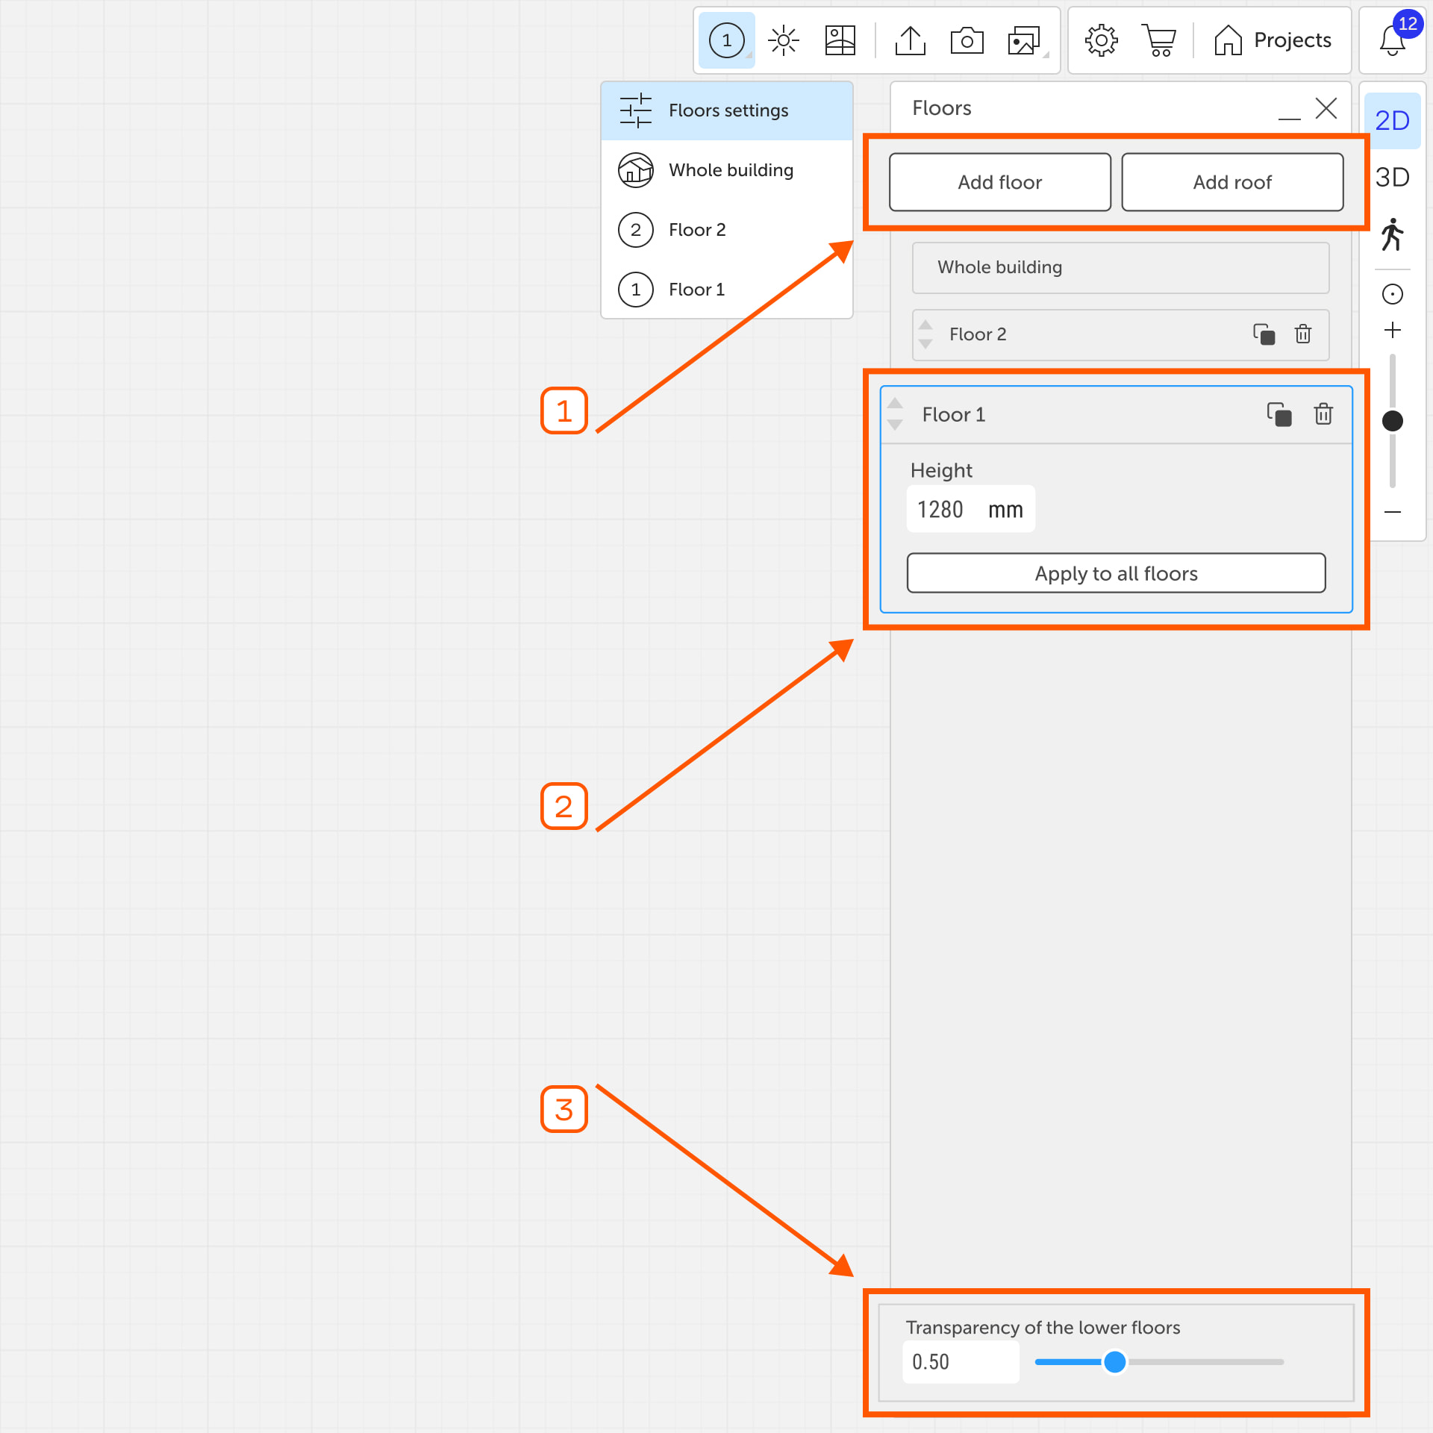Viewport: 1433px width, 1433px height.
Task: Move Floor 1 down with arrow
Action: pos(895,425)
